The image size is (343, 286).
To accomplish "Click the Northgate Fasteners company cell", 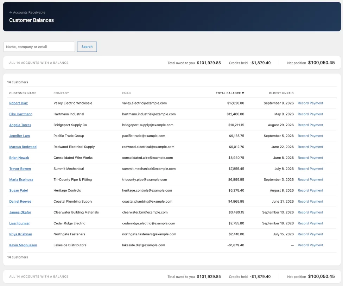I will (69, 234).
